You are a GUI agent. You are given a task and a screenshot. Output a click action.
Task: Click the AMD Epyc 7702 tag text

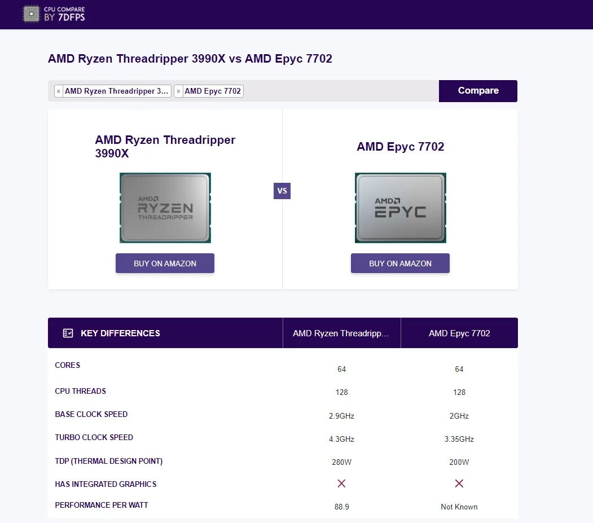pos(213,91)
